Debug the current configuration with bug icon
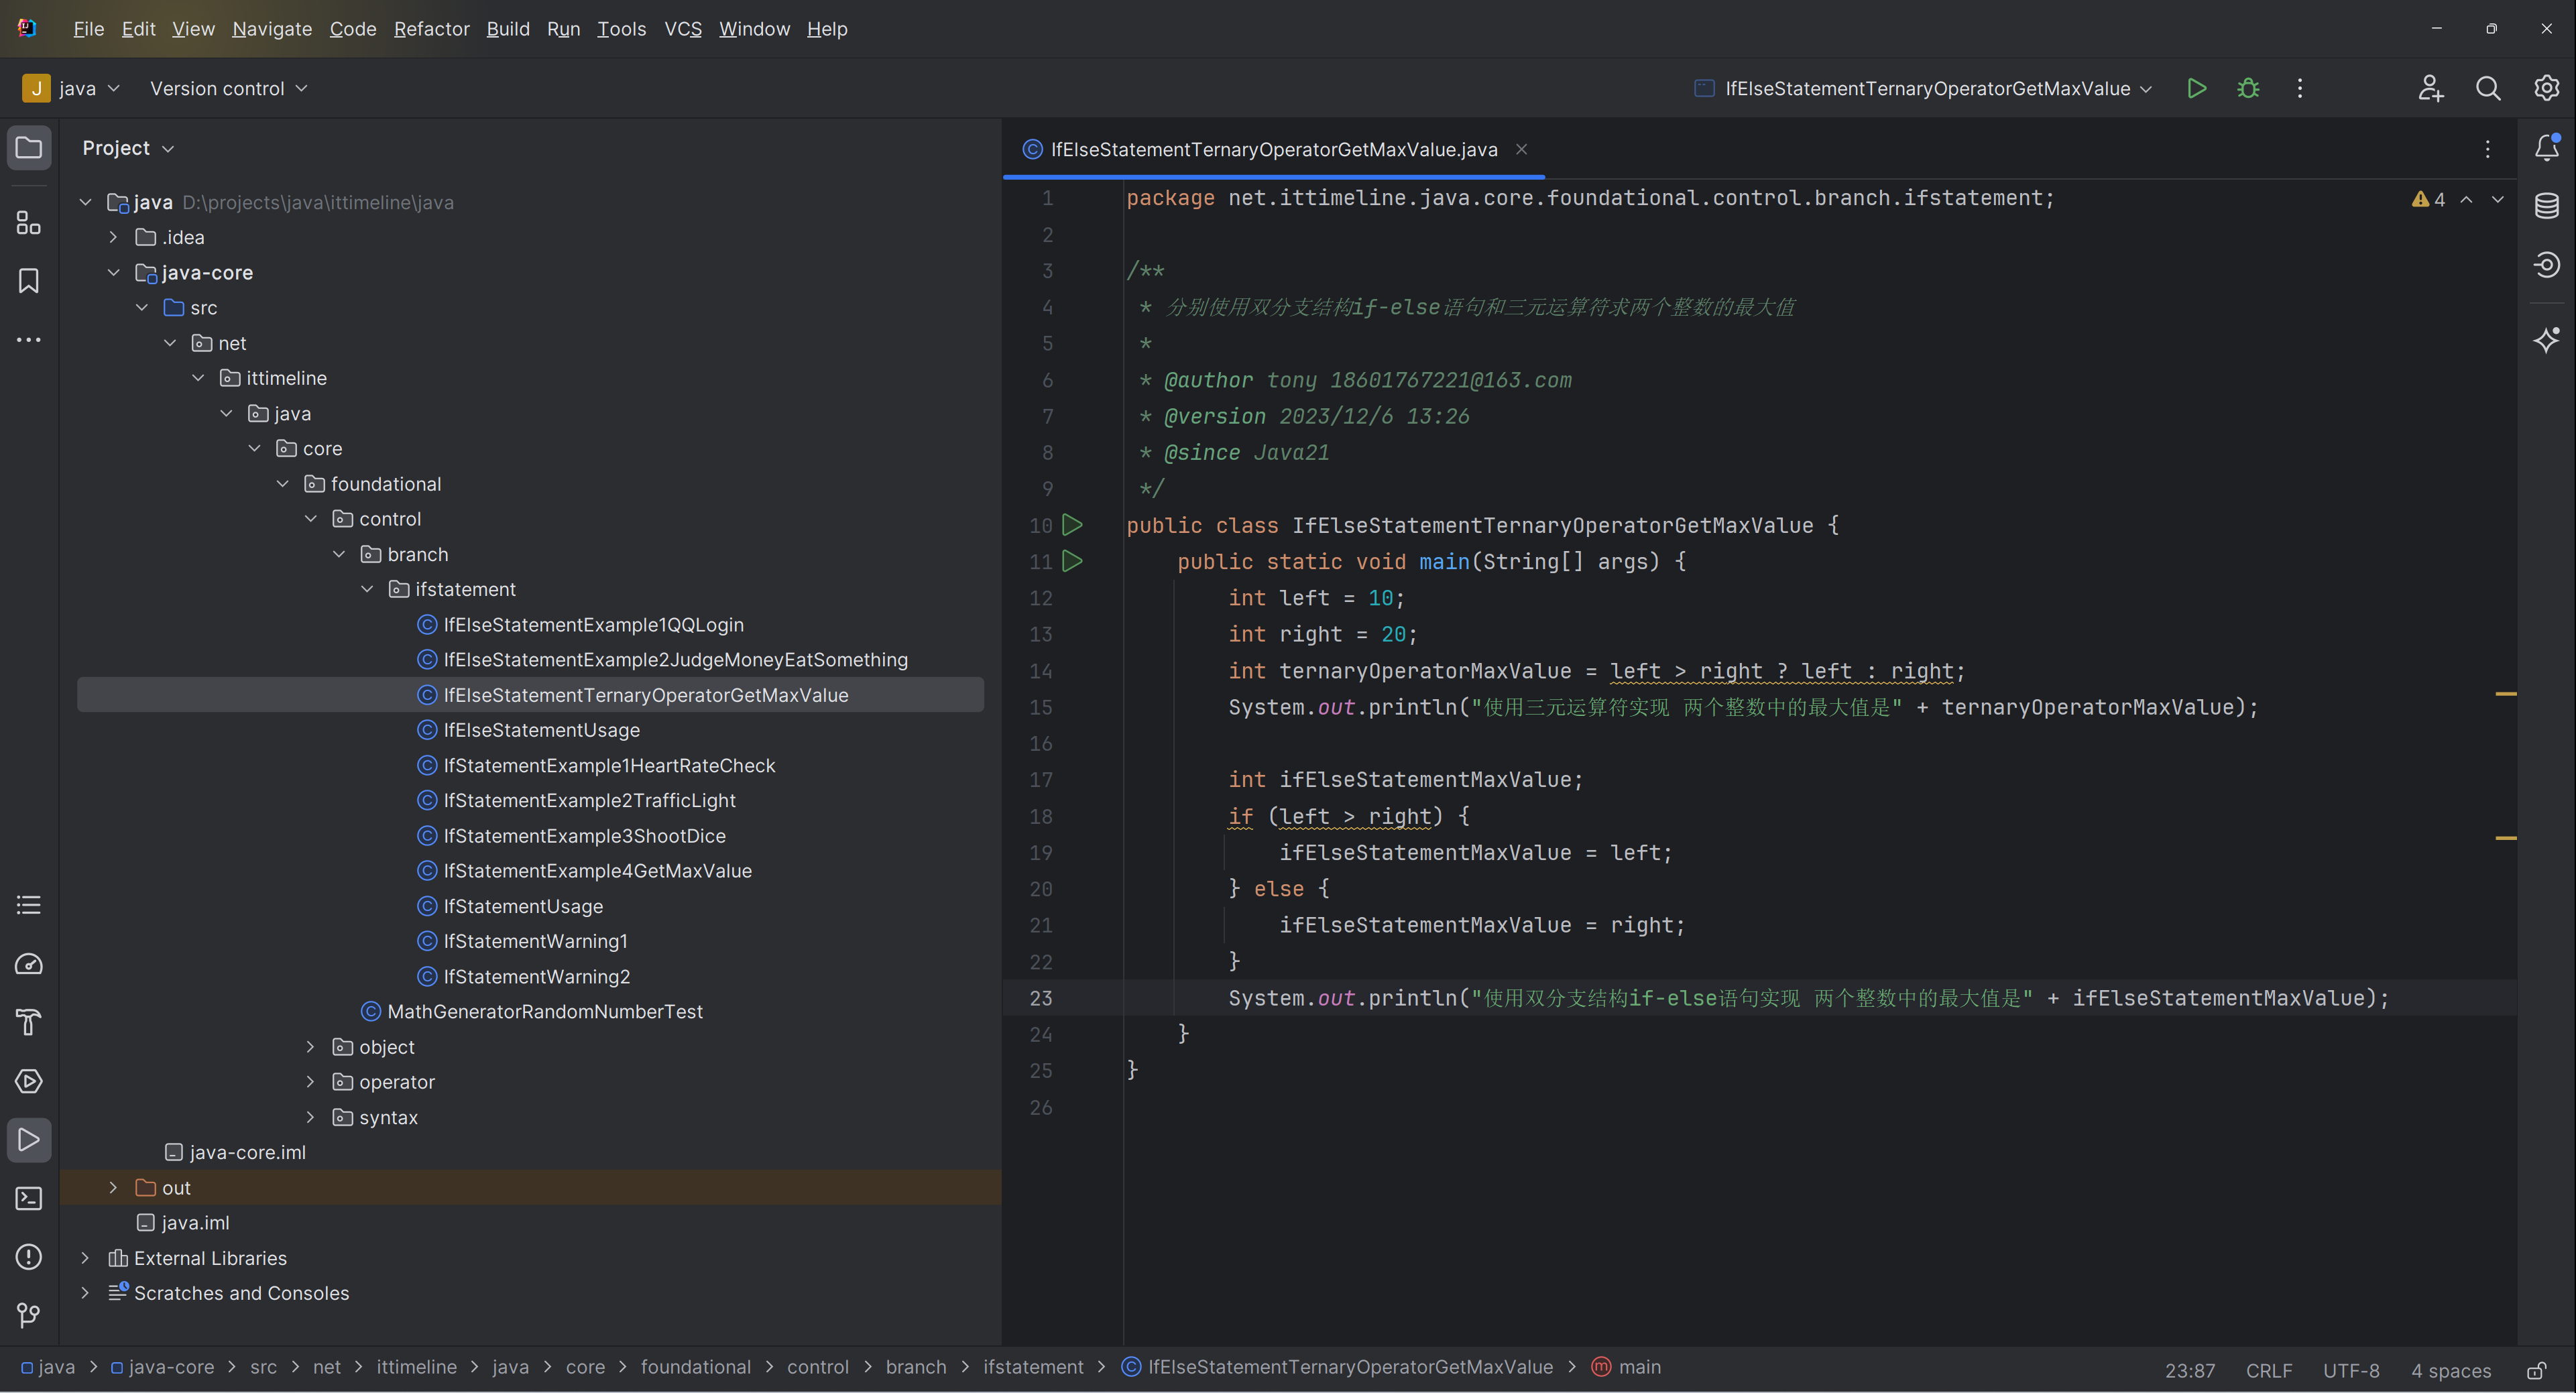Viewport: 2576px width, 1393px height. pyautogui.click(x=2248, y=88)
